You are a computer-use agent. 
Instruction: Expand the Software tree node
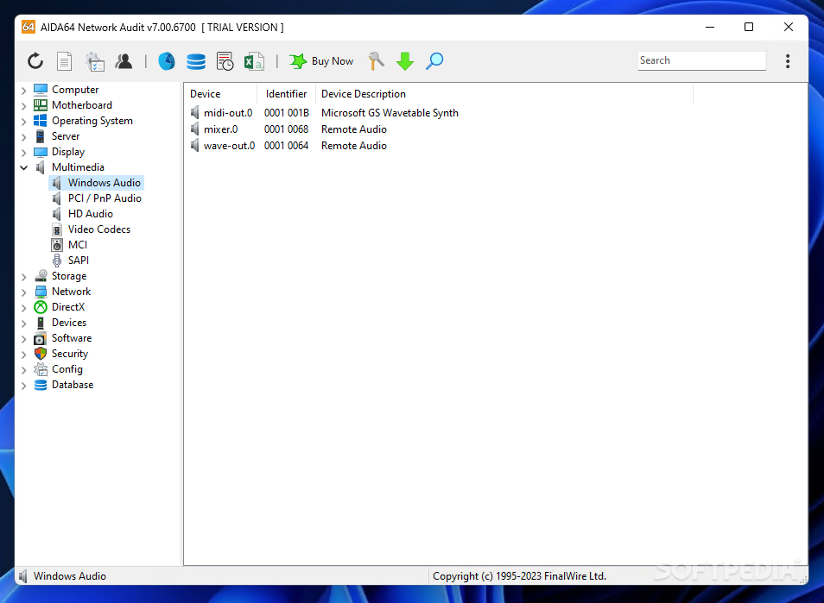pyautogui.click(x=23, y=338)
